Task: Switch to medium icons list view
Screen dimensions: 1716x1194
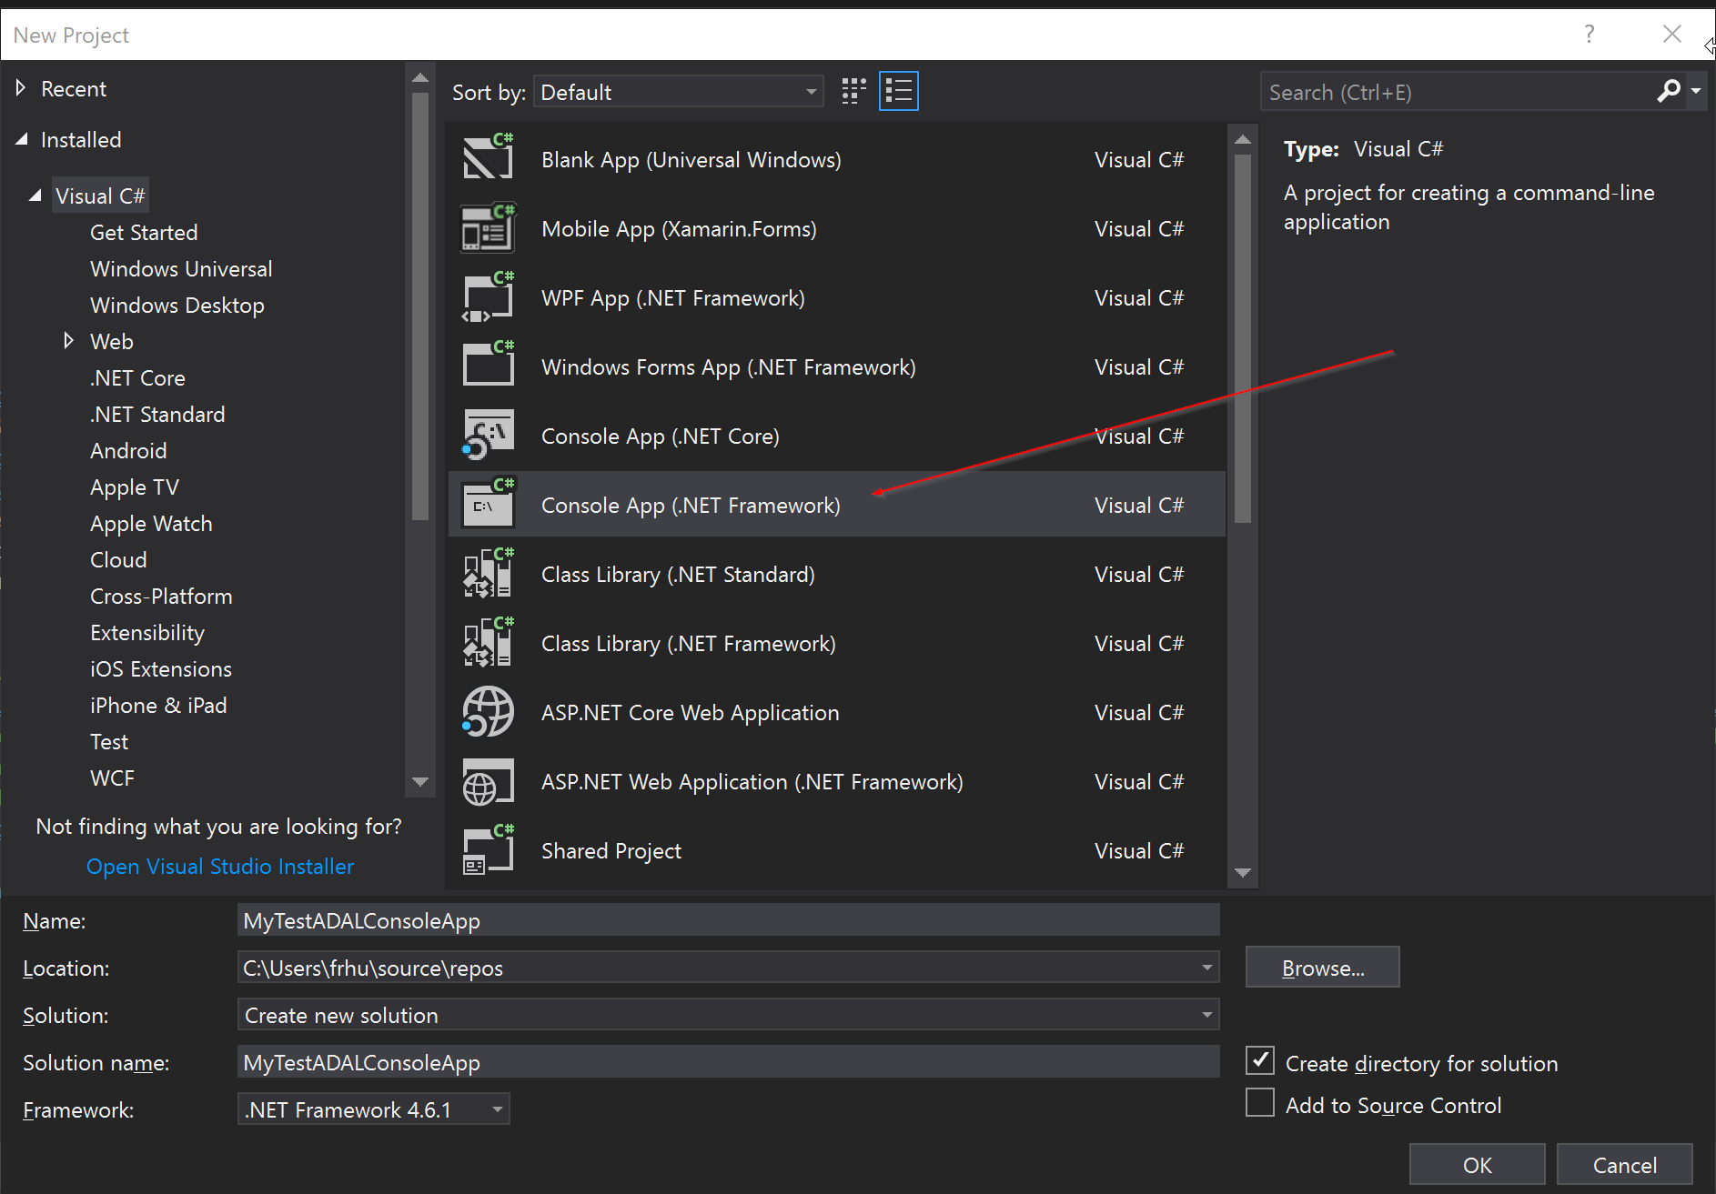Action: point(899,91)
